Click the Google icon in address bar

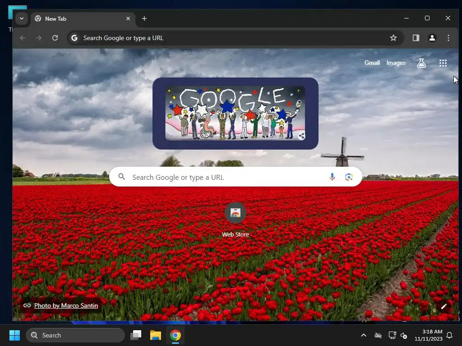(74, 38)
